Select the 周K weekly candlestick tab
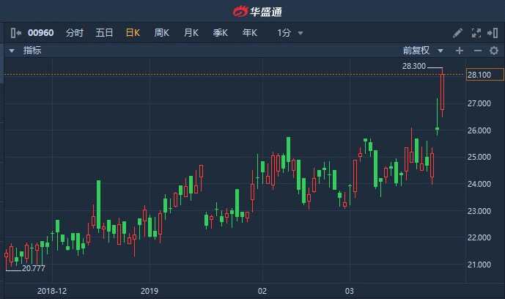The width and height of the screenshot is (505, 299). (161, 33)
